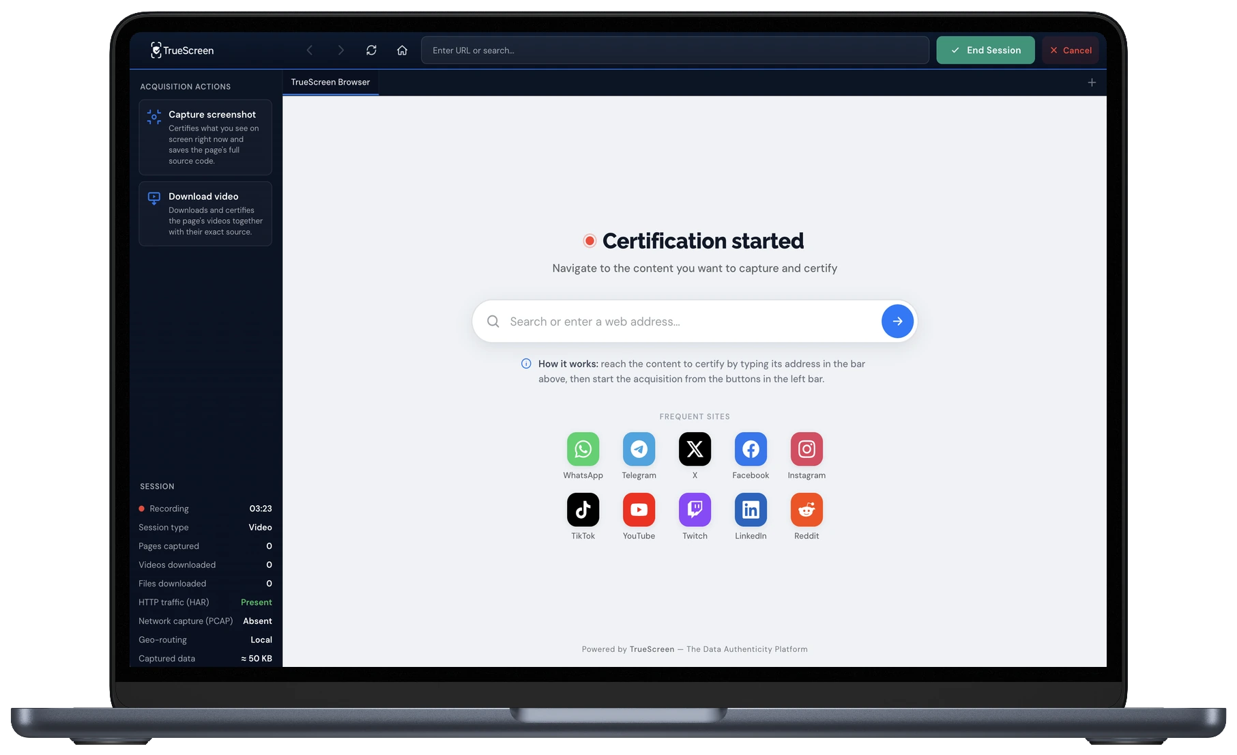The height and width of the screenshot is (755, 1237).
Task: Click the magnifier icon in search box
Action: 493,322
